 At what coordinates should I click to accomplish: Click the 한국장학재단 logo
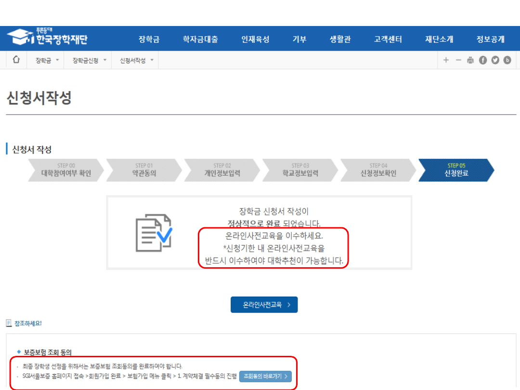coord(47,38)
